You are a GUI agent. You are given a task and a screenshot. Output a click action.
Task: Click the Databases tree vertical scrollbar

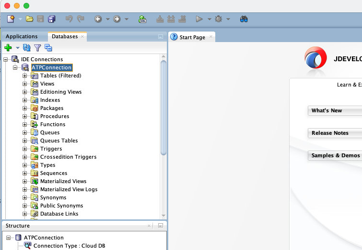click(x=163, y=108)
